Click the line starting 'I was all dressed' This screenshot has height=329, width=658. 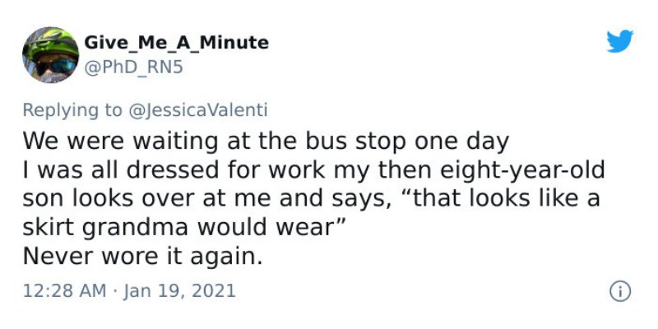coord(314,170)
